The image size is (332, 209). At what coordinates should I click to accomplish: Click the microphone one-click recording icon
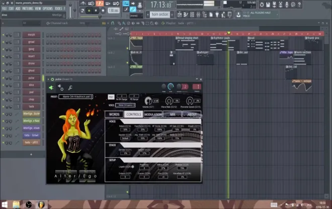(287, 5)
